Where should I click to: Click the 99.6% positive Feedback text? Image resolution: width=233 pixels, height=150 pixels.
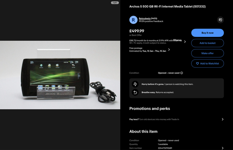[151, 21]
